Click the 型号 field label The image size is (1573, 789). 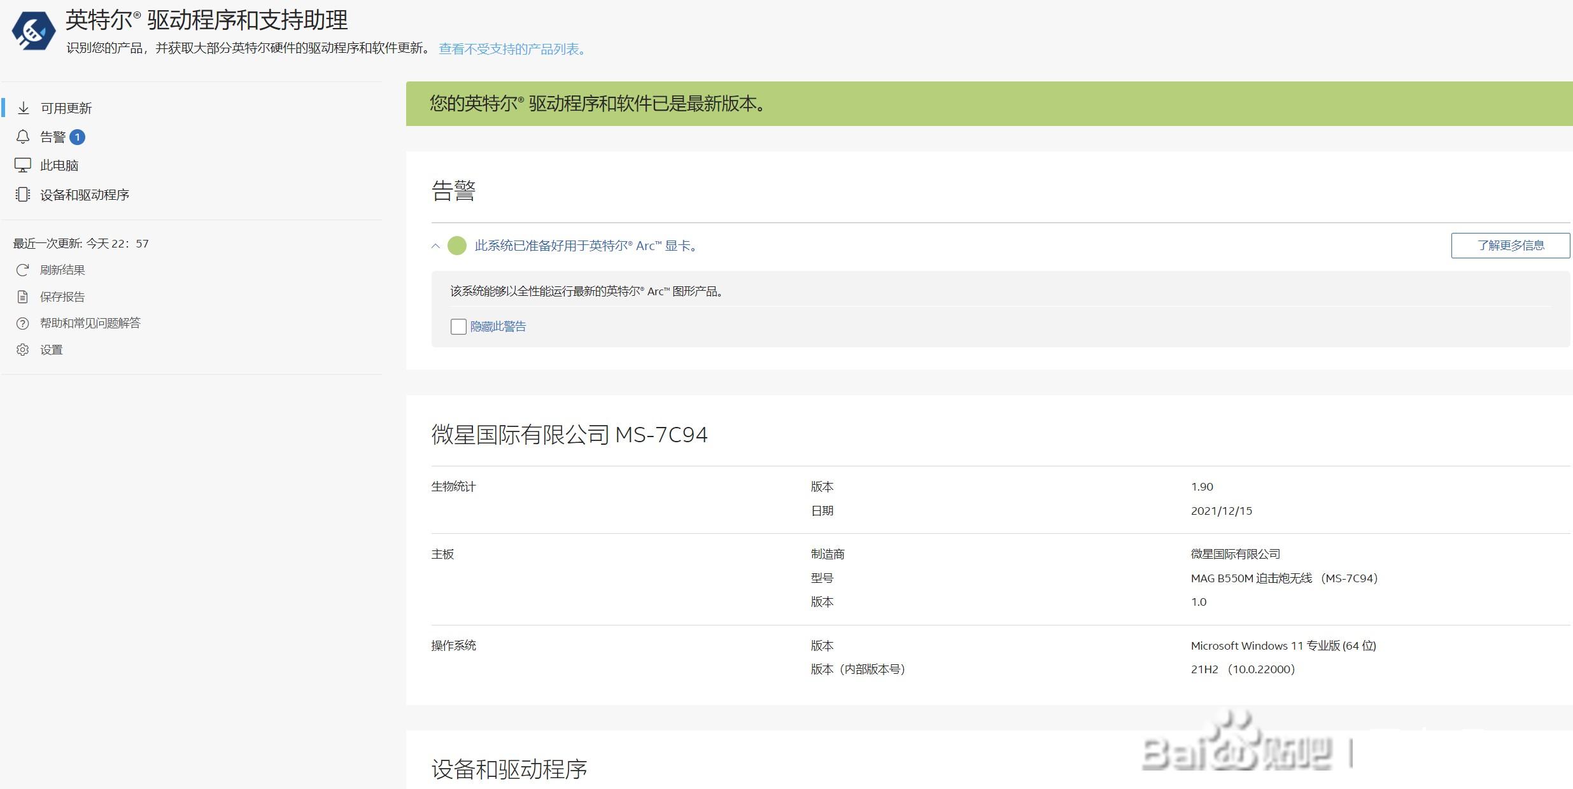(822, 578)
